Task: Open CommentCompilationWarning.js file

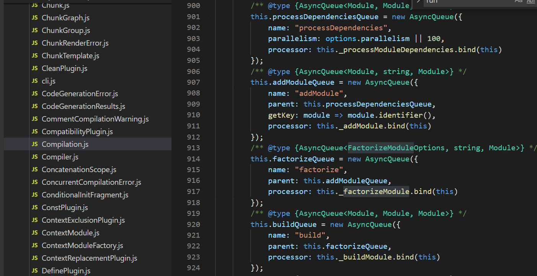Action: 95,119
